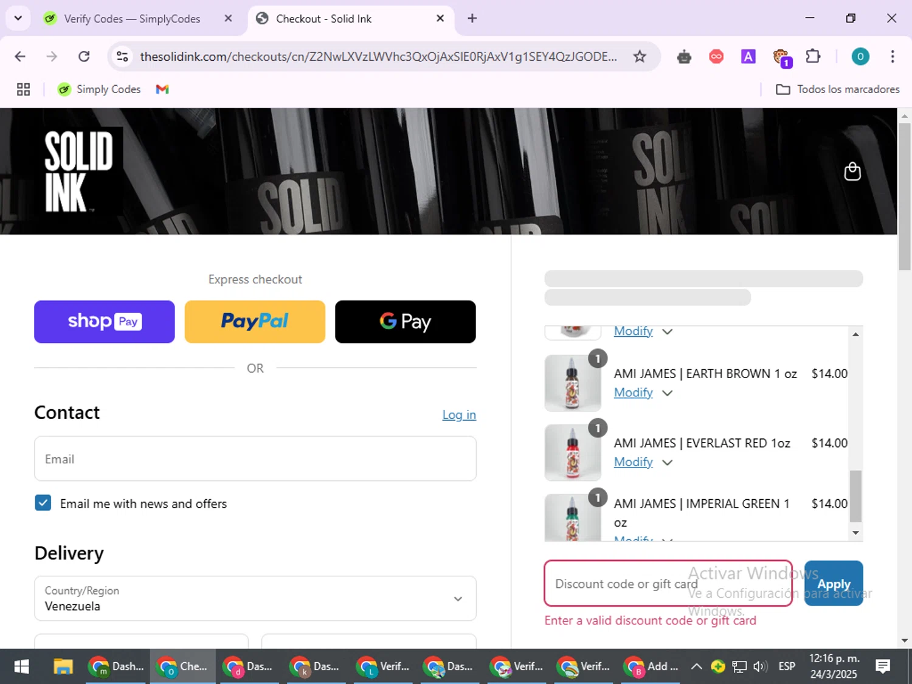Open the tab search dropdown arrow
The image size is (912, 684).
18,18
